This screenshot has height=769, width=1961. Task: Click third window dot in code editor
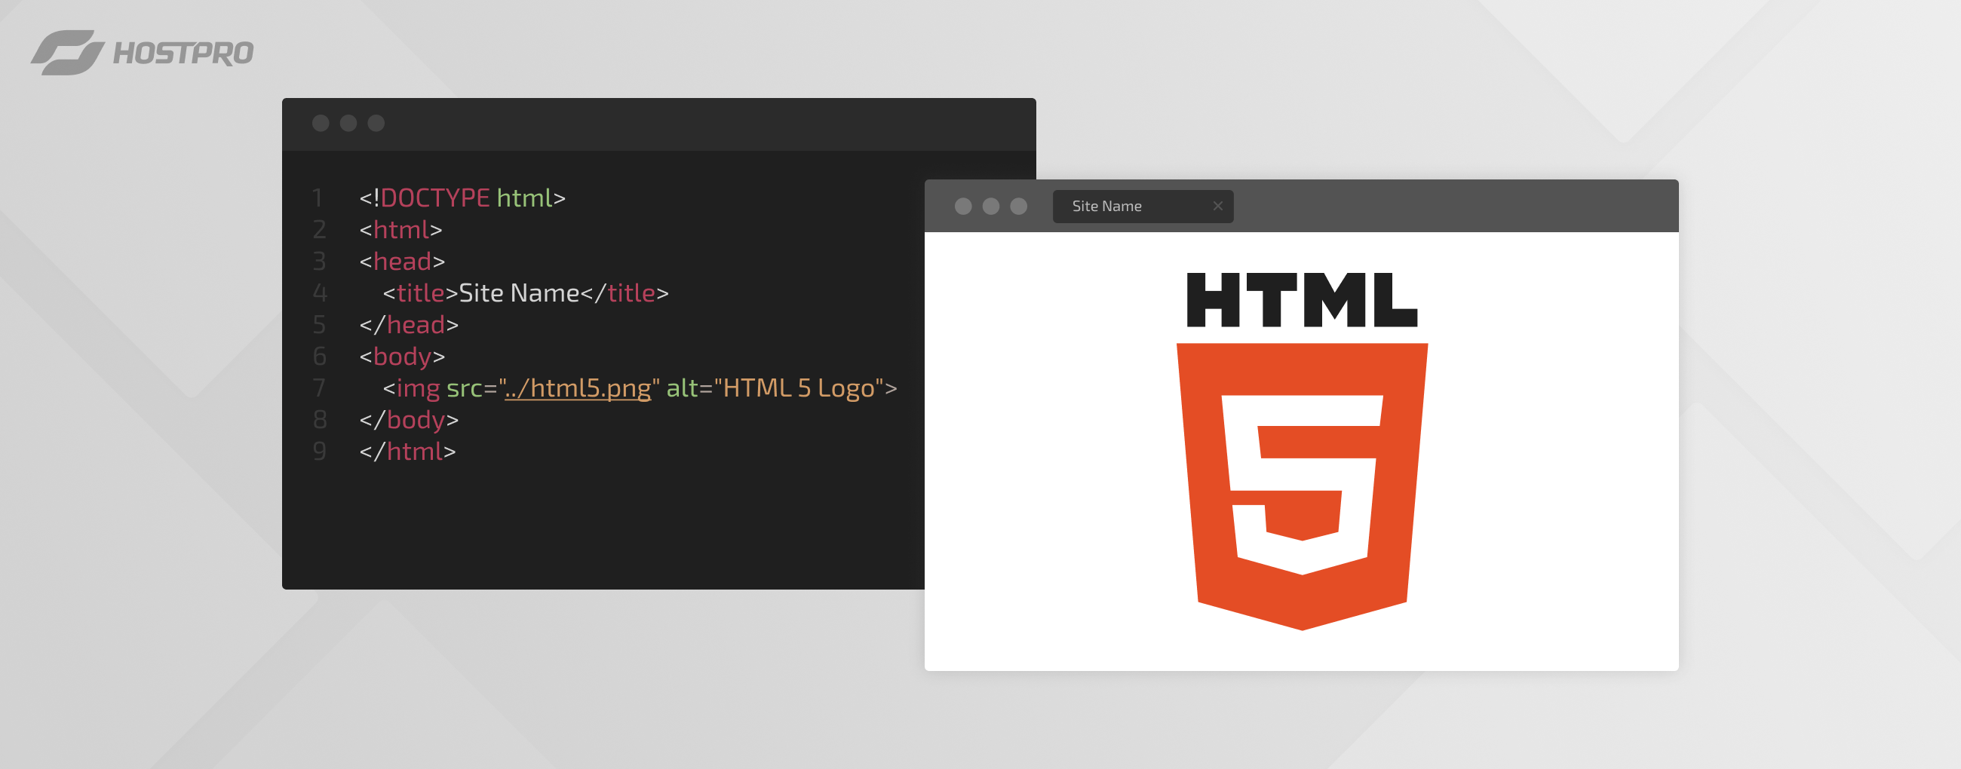pos(376,123)
